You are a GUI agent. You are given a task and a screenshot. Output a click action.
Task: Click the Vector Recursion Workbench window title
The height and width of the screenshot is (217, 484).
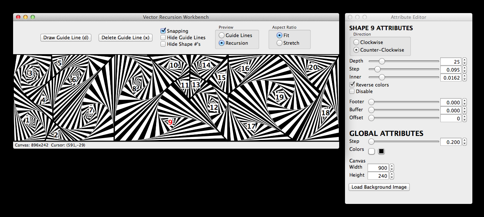click(176, 17)
